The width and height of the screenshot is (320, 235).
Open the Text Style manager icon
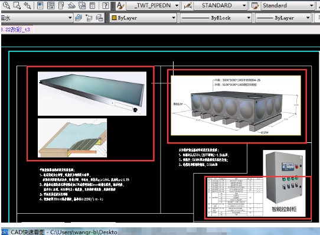point(120,5)
